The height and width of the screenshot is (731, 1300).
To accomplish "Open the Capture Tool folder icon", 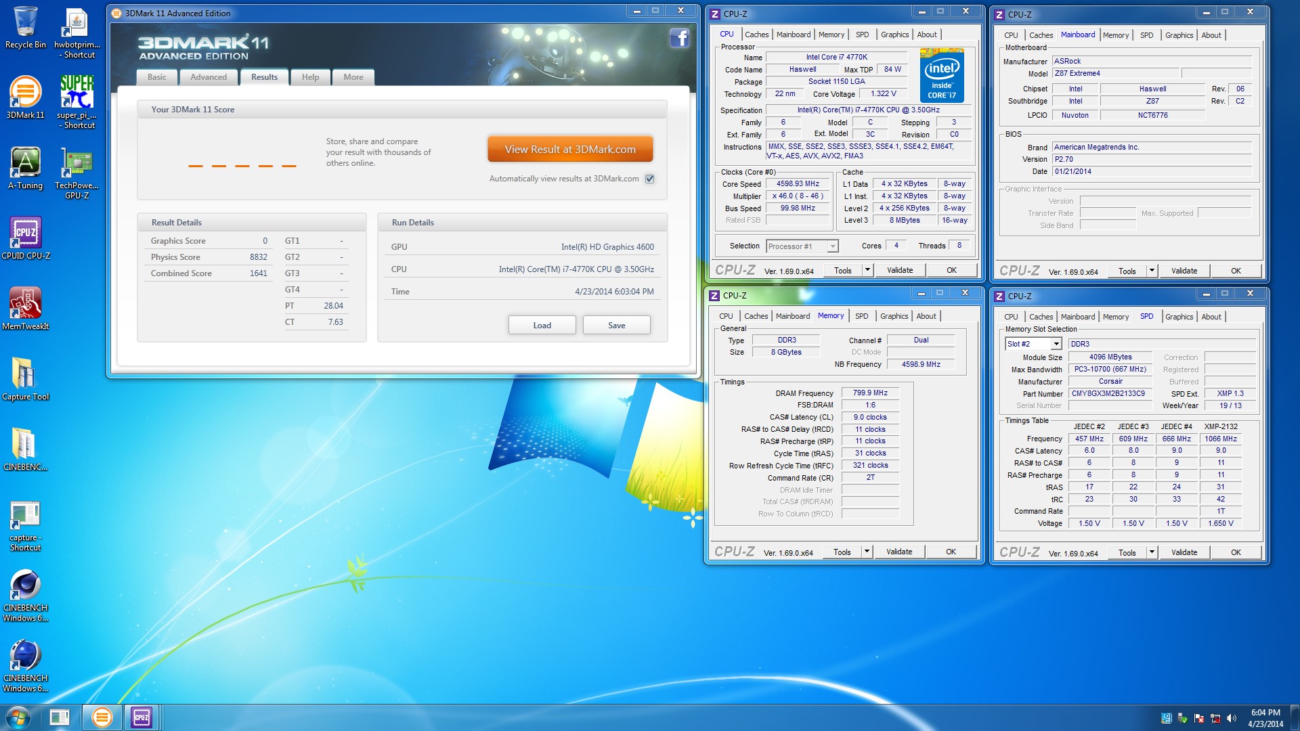I will pos(26,378).
